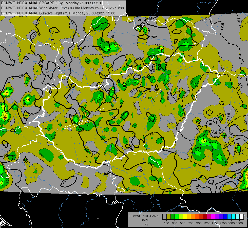
Task: Click the Bunkers Right header line
Action: pyautogui.click(x=58, y=13)
